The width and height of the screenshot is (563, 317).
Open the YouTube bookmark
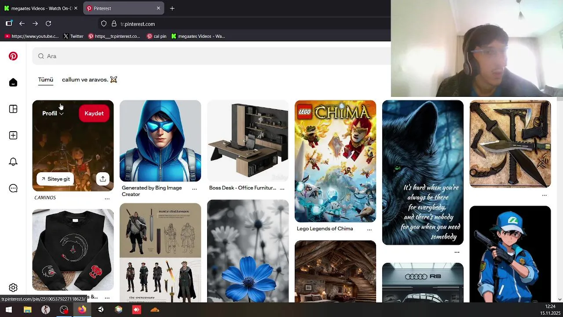[32, 36]
